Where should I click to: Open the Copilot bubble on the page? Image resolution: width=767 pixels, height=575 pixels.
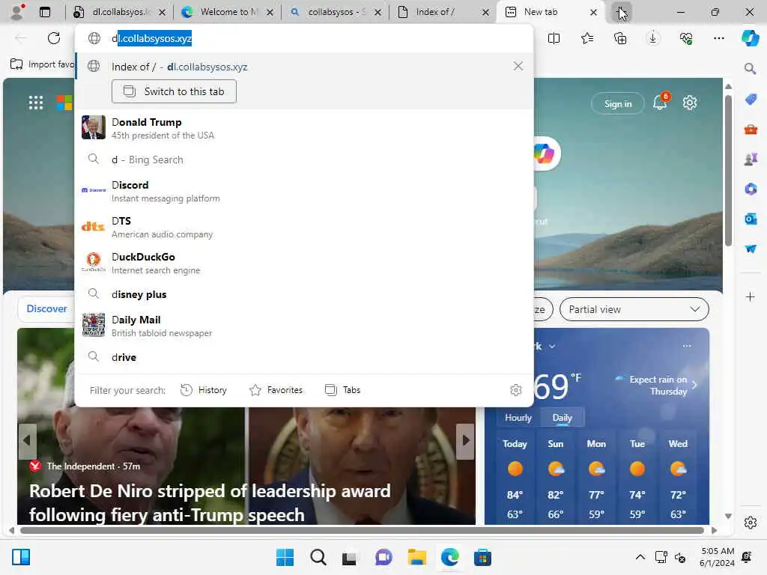pyautogui.click(x=544, y=153)
